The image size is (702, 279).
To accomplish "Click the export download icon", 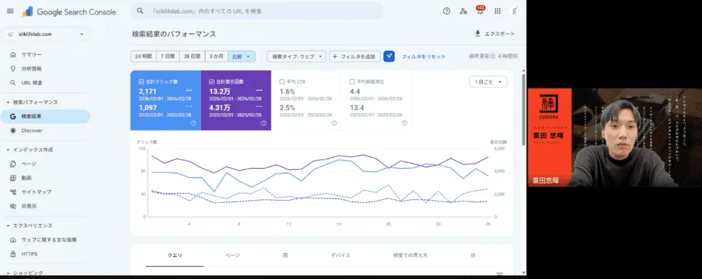I will pyautogui.click(x=477, y=34).
